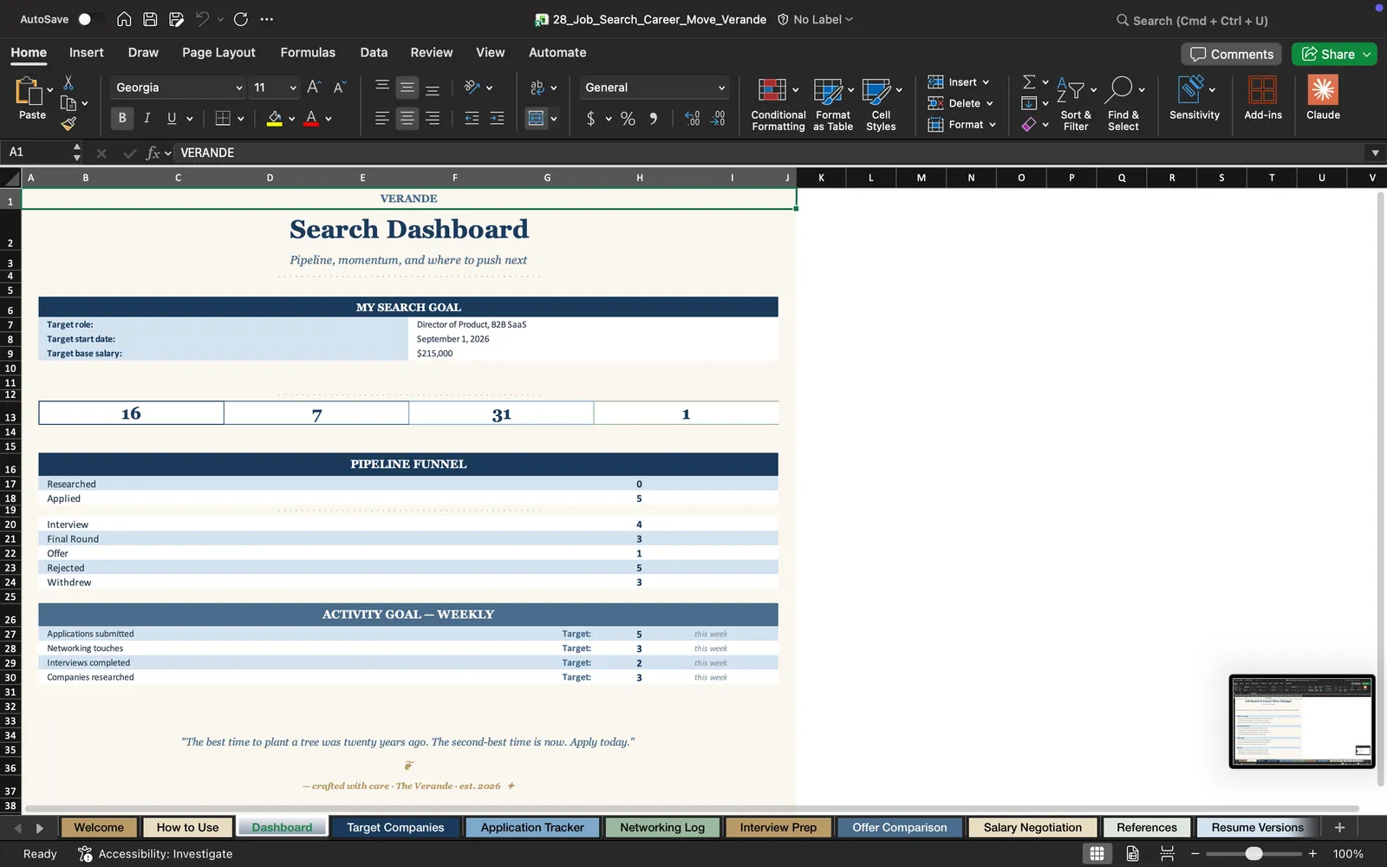1387x867 pixels.
Task: Switch to Salary Negotiation sheet
Action: pyautogui.click(x=1032, y=827)
